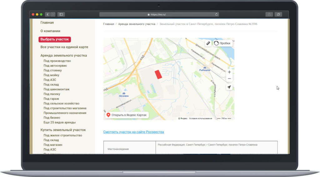Click Рыбацкое metro station icon
Screen dimensions: 320x177
(205, 68)
